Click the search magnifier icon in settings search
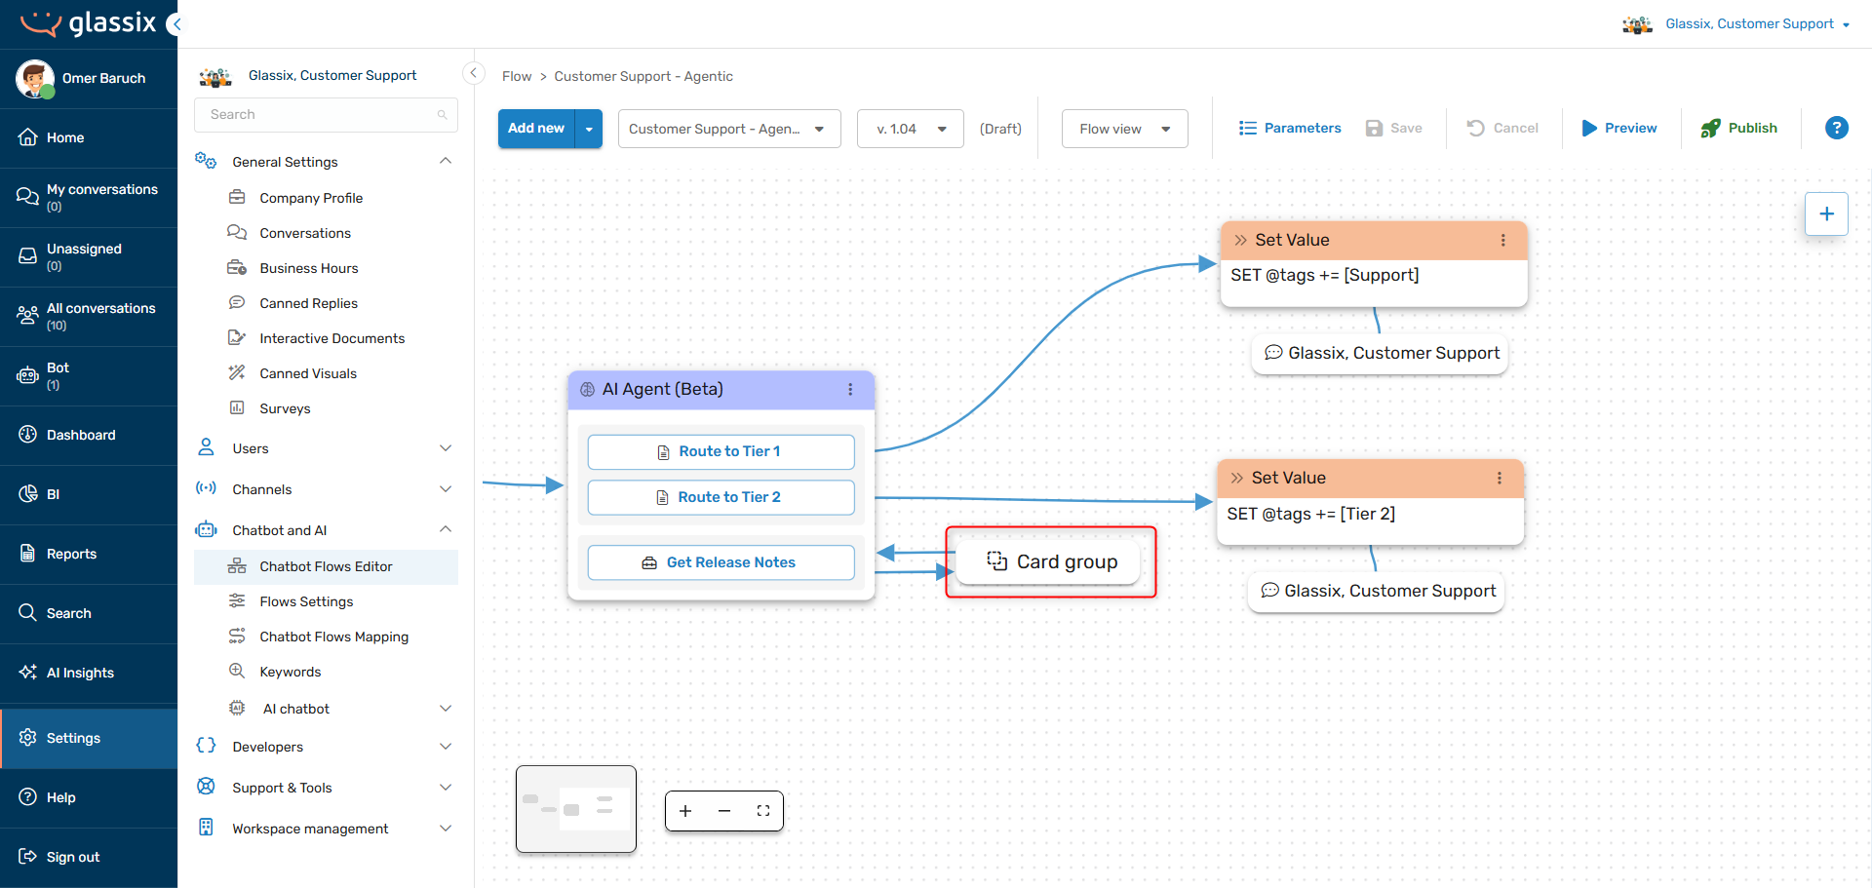This screenshot has width=1872, height=888. 442,115
